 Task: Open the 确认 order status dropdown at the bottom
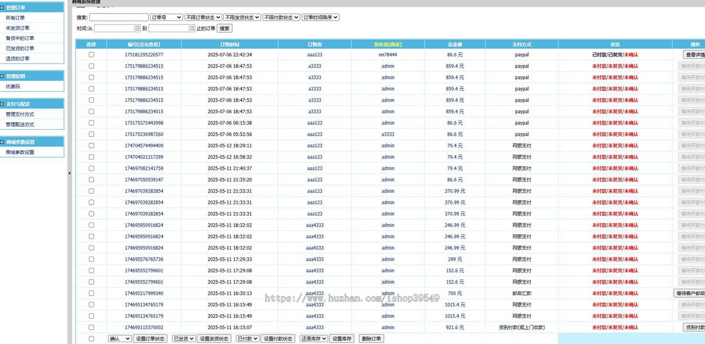click(120, 339)
